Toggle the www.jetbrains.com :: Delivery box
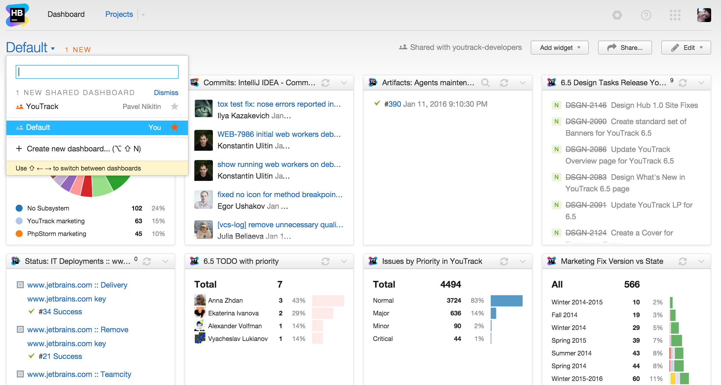The image size is (721, 385). coord(20,285)
